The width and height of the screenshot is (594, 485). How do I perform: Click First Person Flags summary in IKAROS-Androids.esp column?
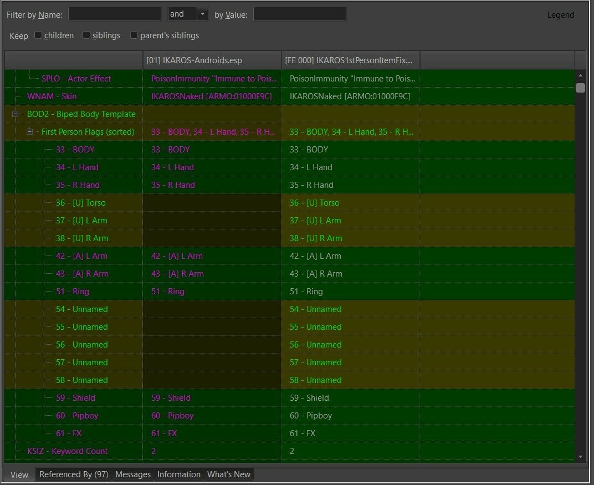click(x=213, y=131)
